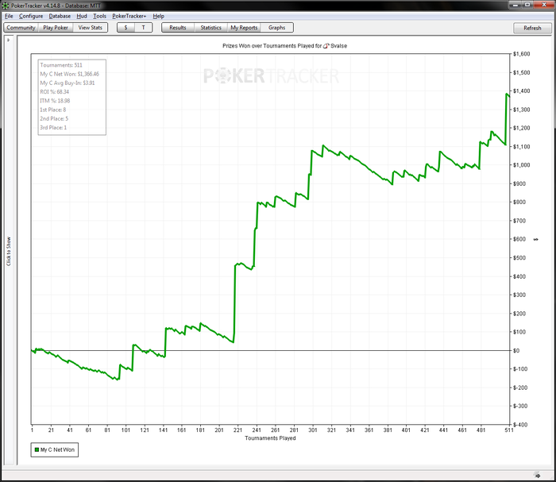
Task: Click the Refresh button
Action: pyautogui.click(x=532, y=28)
